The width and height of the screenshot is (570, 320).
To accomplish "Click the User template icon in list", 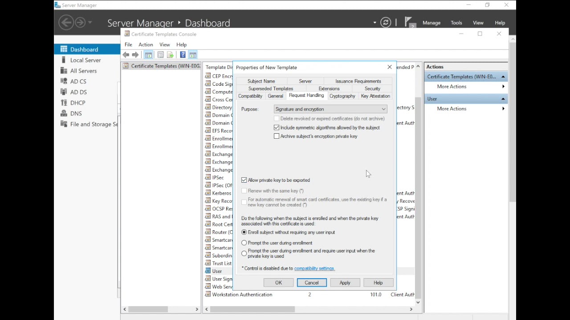I will 208,271.
